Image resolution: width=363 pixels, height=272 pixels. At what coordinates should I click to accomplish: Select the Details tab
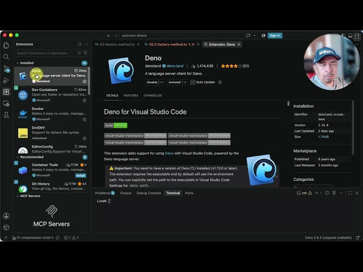tap(112, 95)
